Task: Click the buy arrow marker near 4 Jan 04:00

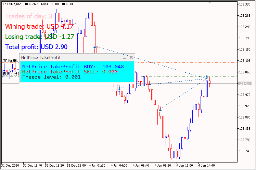Action: (119, 89)
